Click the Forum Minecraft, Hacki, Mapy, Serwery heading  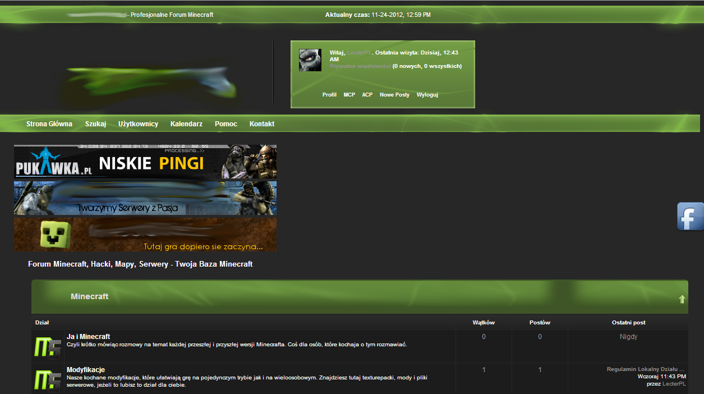point(140,264)
